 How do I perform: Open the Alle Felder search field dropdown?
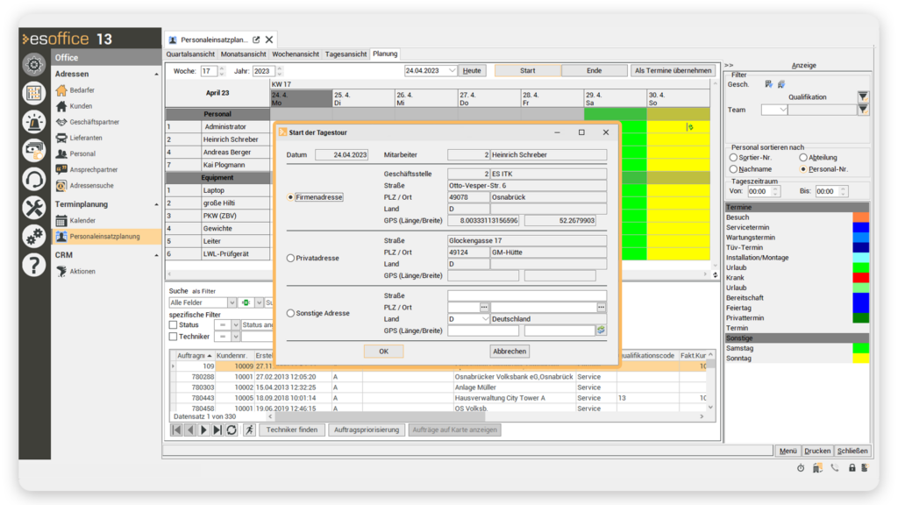point(232,302)
